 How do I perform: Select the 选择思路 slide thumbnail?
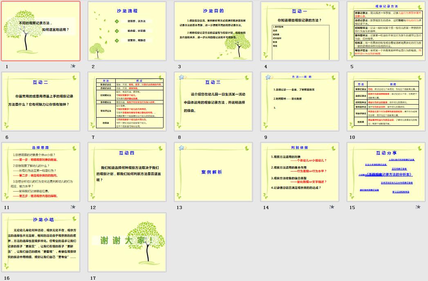point(40,172)
